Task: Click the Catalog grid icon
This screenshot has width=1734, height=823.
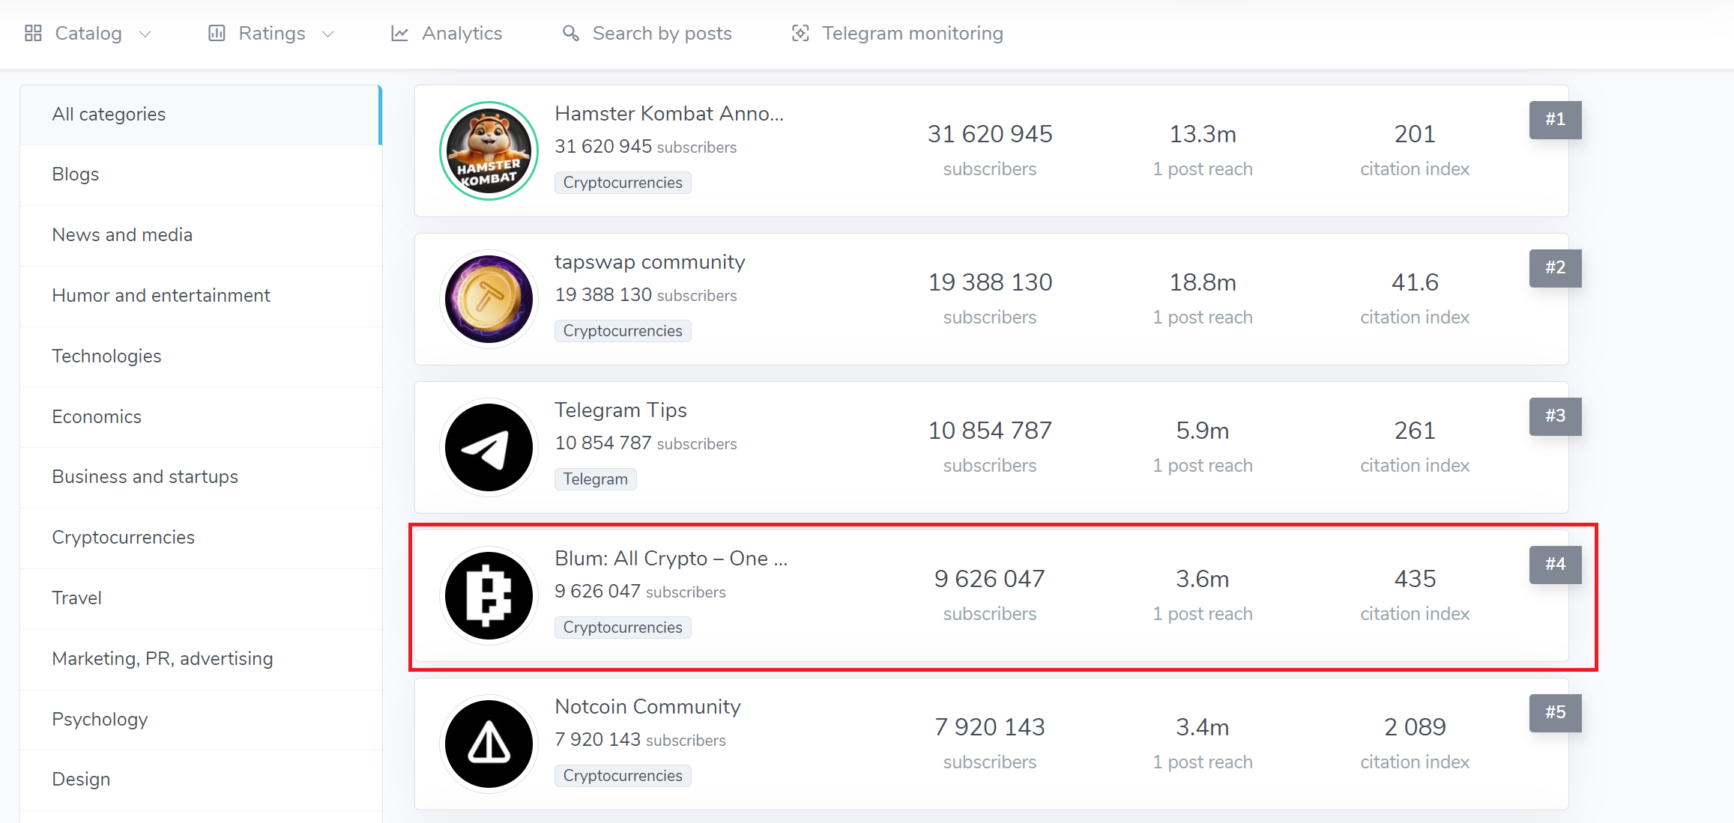Action: 33,33
